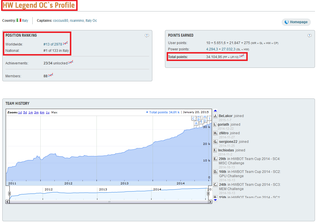Click the globe icon on Homepage button
This screenshot has height=223, width=317.
coord(286,22)
